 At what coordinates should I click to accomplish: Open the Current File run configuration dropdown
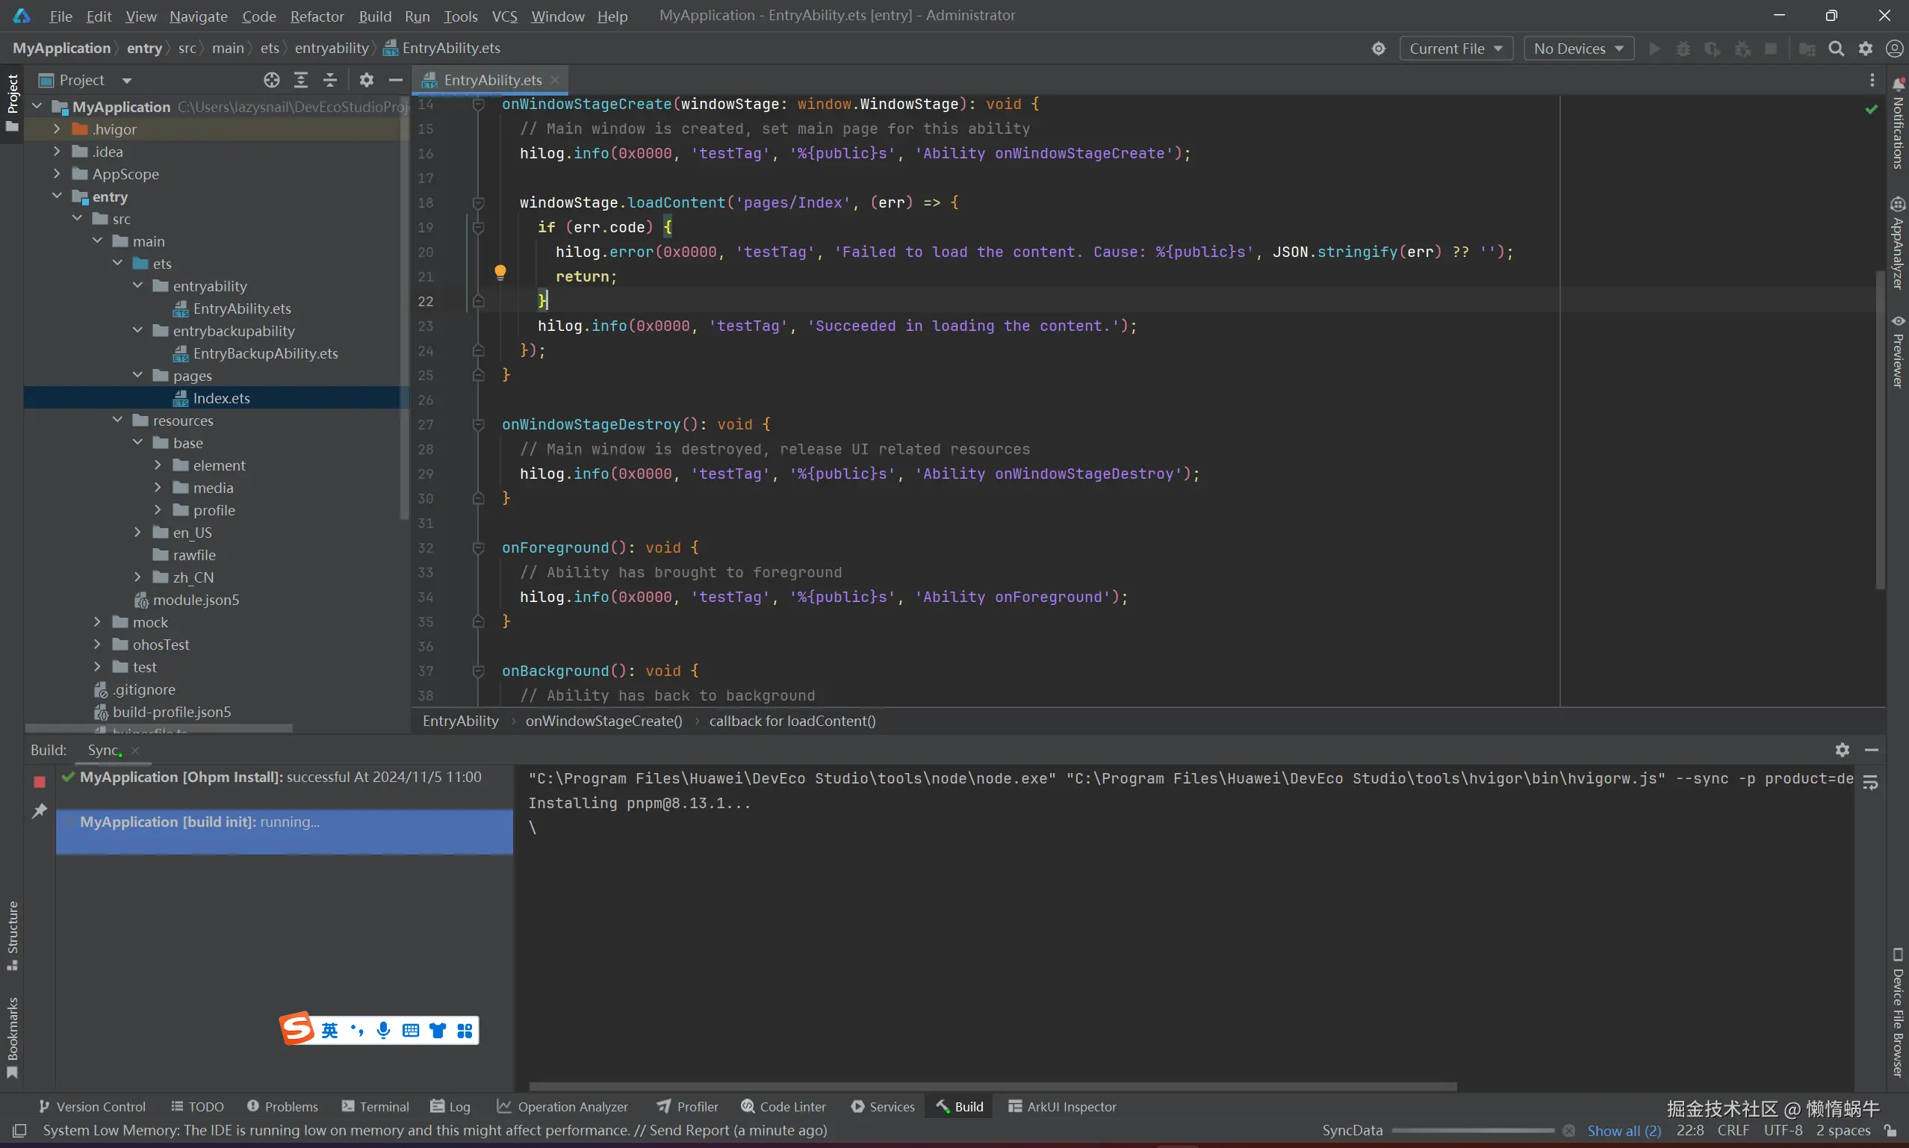pyautogui.click(x=1455, y=49)
